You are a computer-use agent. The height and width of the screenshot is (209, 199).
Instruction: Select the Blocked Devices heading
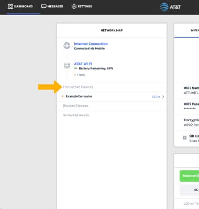point(75,106)
